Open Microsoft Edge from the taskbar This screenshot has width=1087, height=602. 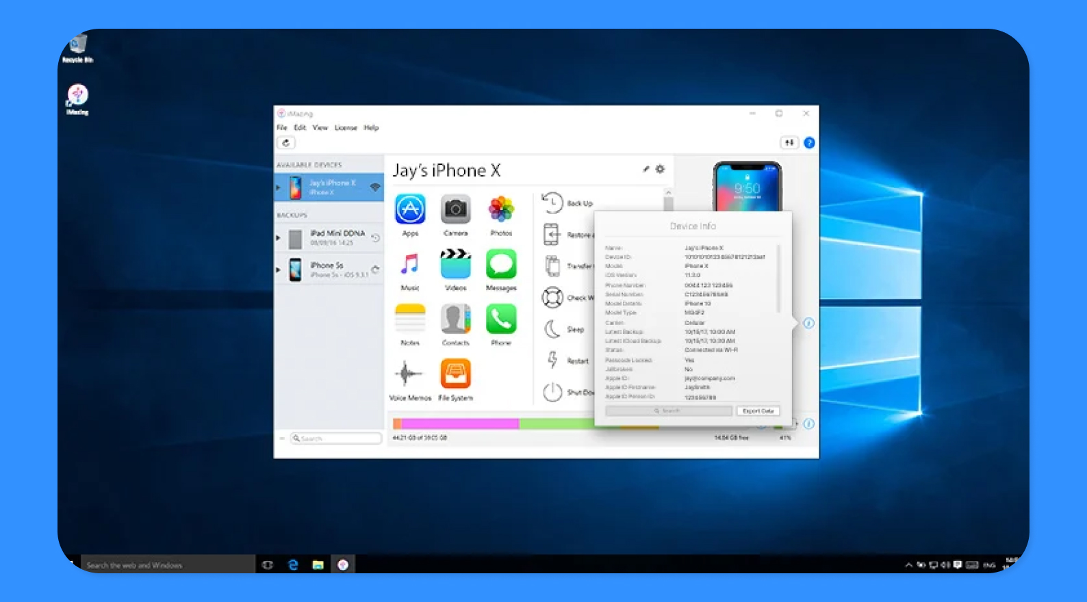tap(293, 565)
